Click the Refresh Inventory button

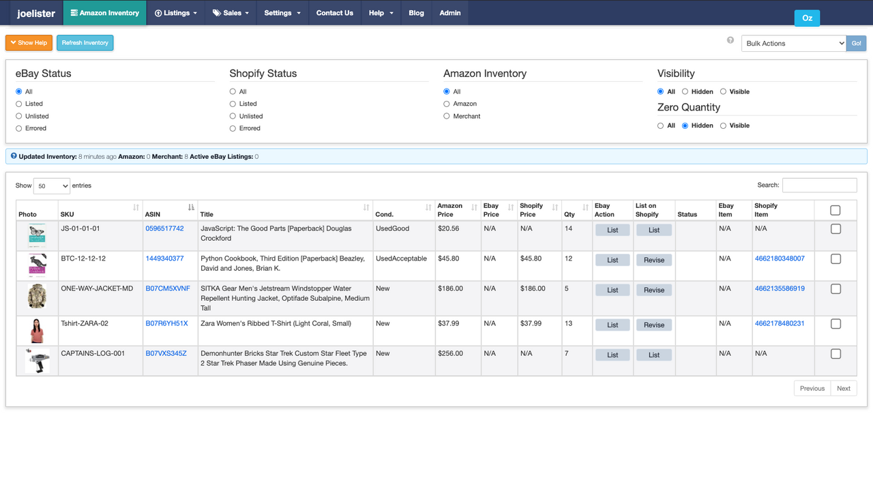(85, 42)
